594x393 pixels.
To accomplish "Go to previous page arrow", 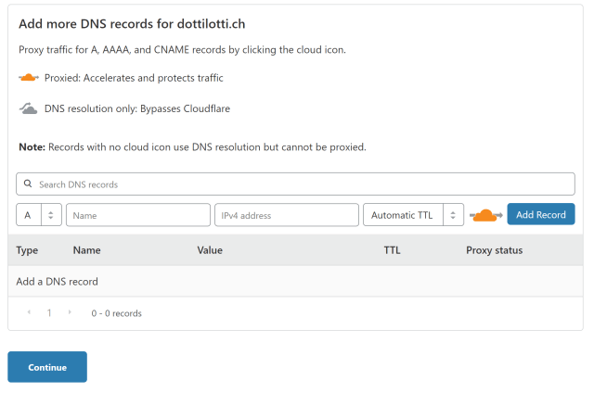I will point(29,313).
